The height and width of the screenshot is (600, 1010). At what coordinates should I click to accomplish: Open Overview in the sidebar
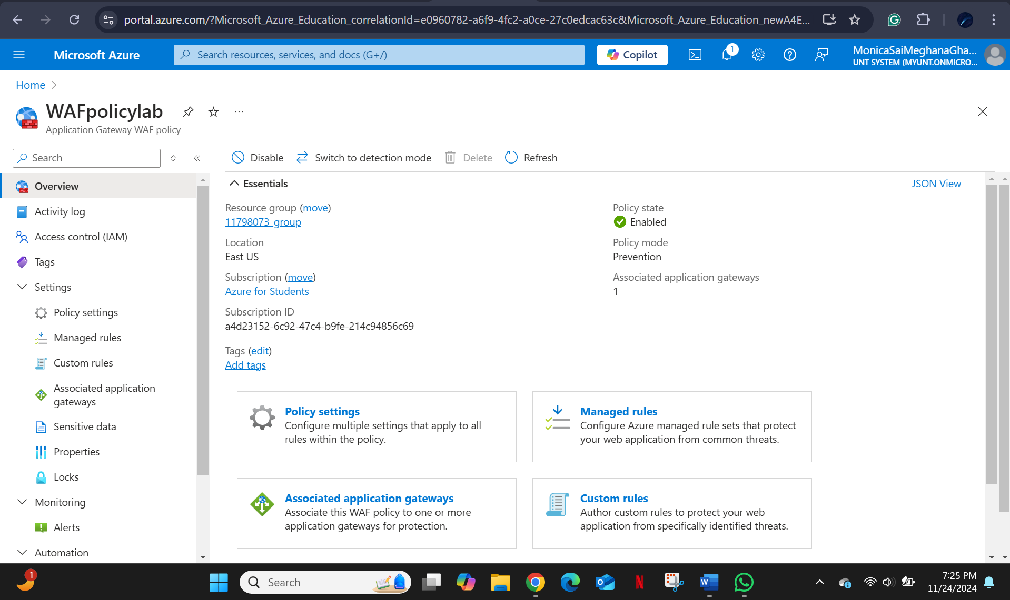99,186
